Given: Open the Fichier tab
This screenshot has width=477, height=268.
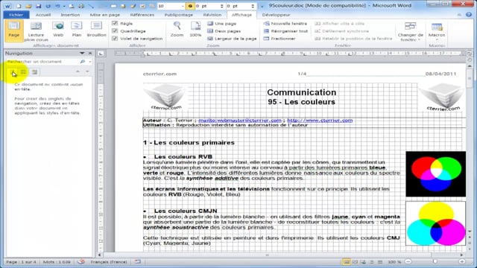Looking at the screenshot, I should tap(16, 15).
